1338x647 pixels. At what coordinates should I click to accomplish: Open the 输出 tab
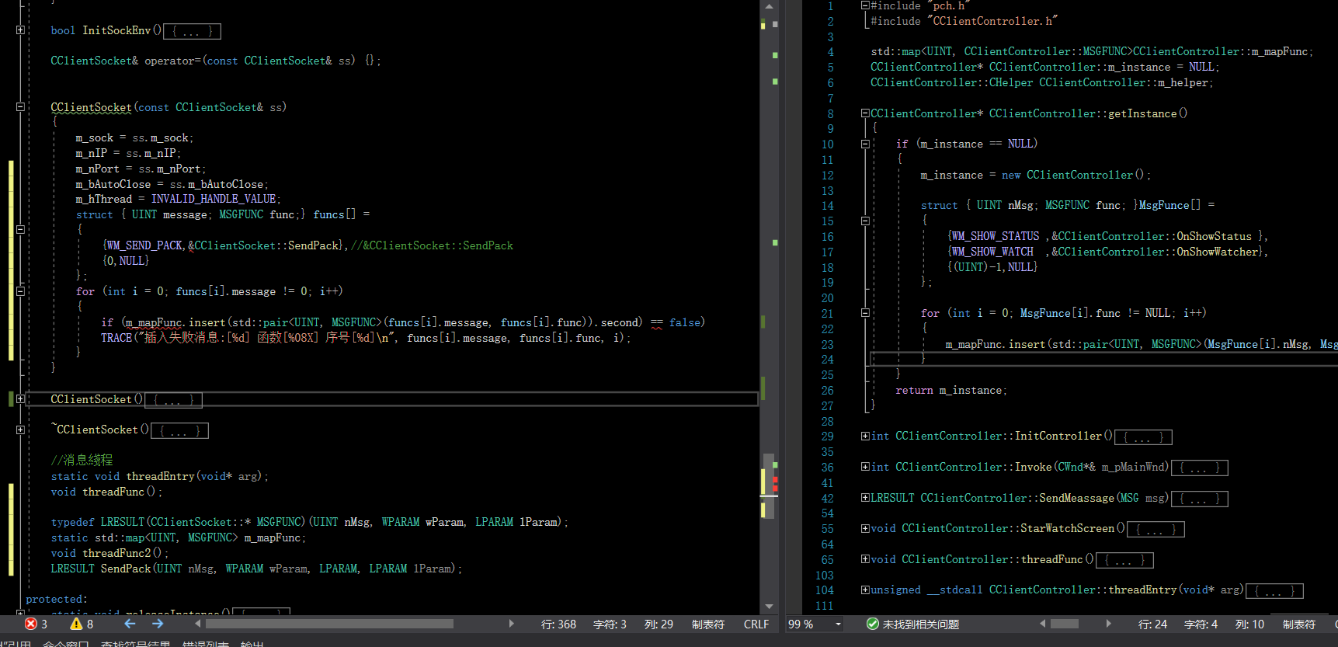[252, 643]
